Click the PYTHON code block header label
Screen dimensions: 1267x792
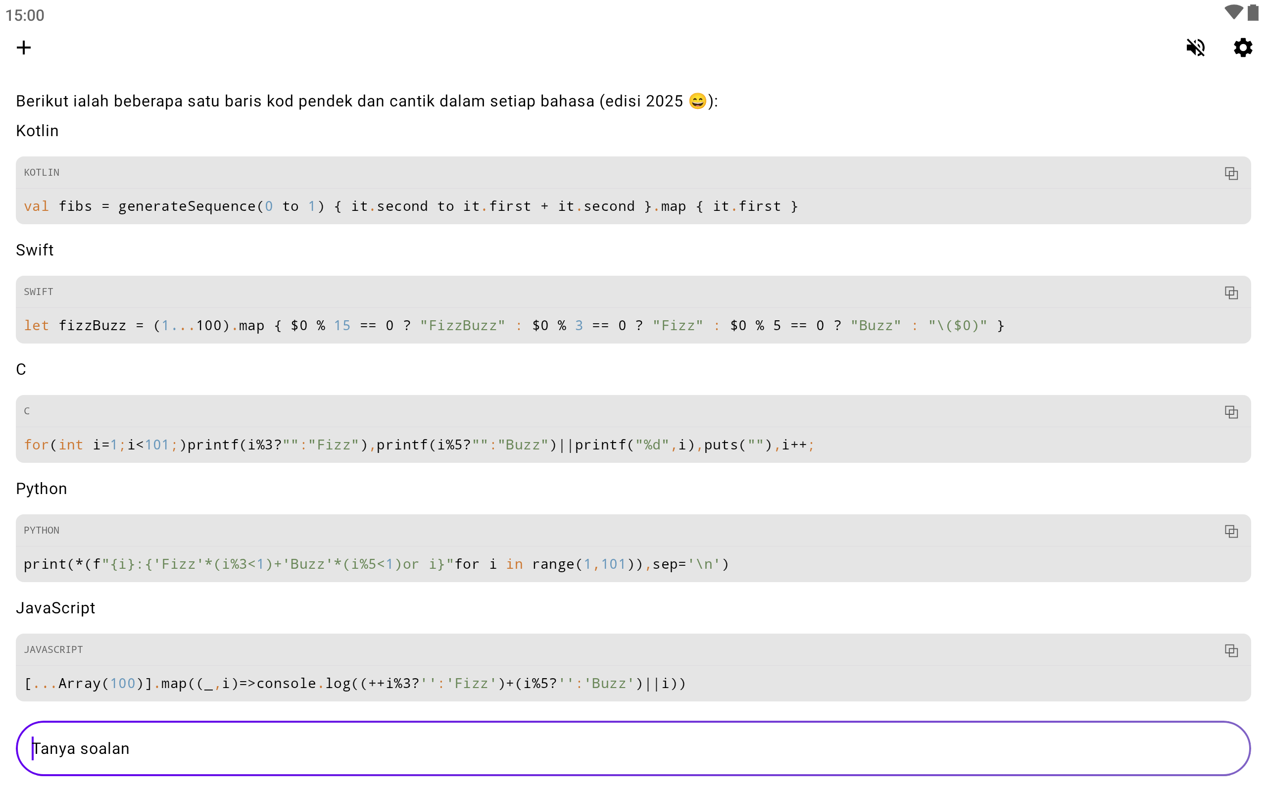point(42,530)
